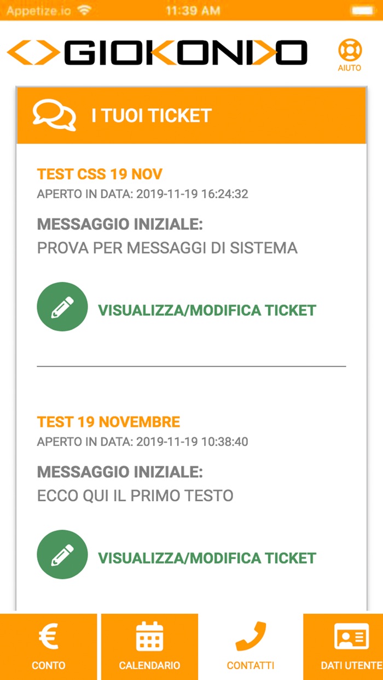Viewport: 383px width, 680px height.
Task: Click the Giokondo logo
Action: (x=158, y=52)
